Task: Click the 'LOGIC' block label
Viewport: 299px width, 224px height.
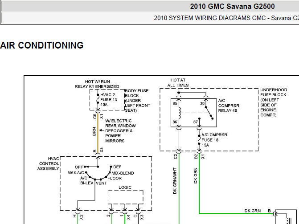Action: click(125, 187)
